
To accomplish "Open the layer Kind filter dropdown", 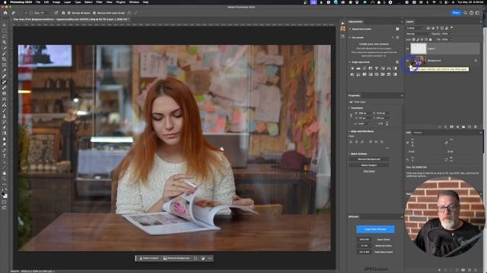I will pyautogui.click(x=415, y=28).
